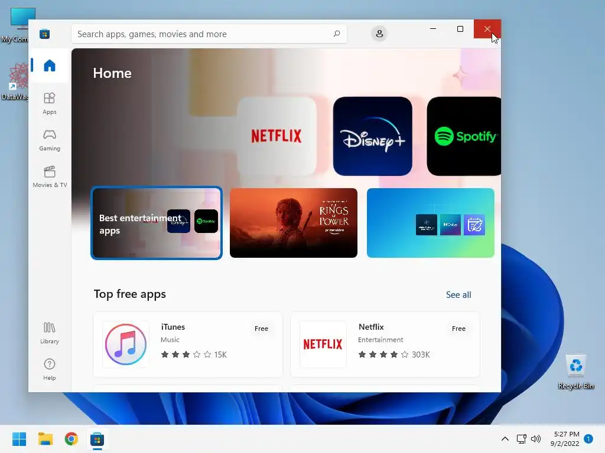The width and height of the screenshot is (605, 453).
Task: Maximize the Microsoft Store window
Action: coord(460,29)
